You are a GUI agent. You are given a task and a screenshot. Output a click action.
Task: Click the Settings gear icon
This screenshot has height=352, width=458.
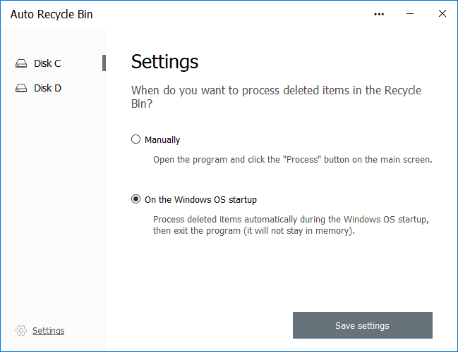[x=21, y=330]
